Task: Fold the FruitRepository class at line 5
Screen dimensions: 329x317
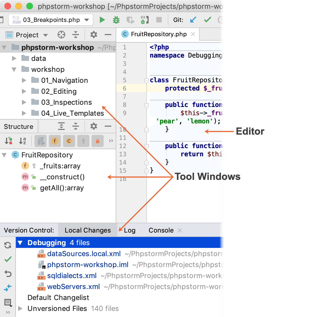Action: (x=147, y=80)
